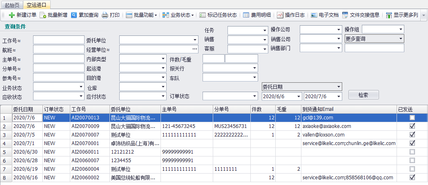Click the 批量新增 toolbar icon
Screen dimensions: 428x185
click(43, 15)
